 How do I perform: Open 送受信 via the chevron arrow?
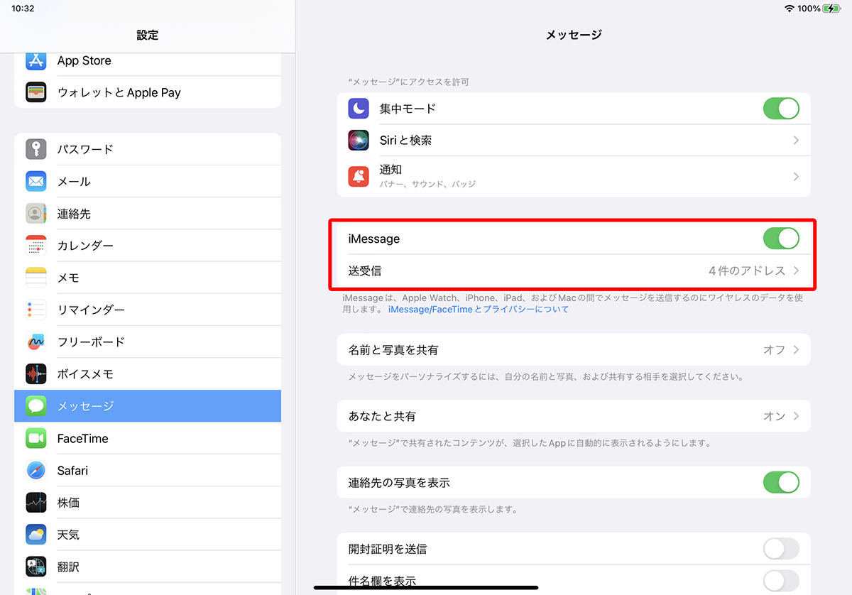point(796,271)
